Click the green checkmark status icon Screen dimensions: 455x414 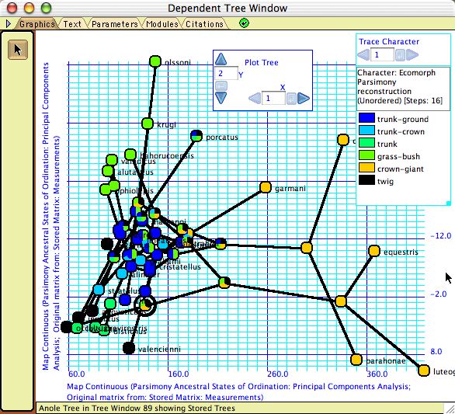click(244, 23)
